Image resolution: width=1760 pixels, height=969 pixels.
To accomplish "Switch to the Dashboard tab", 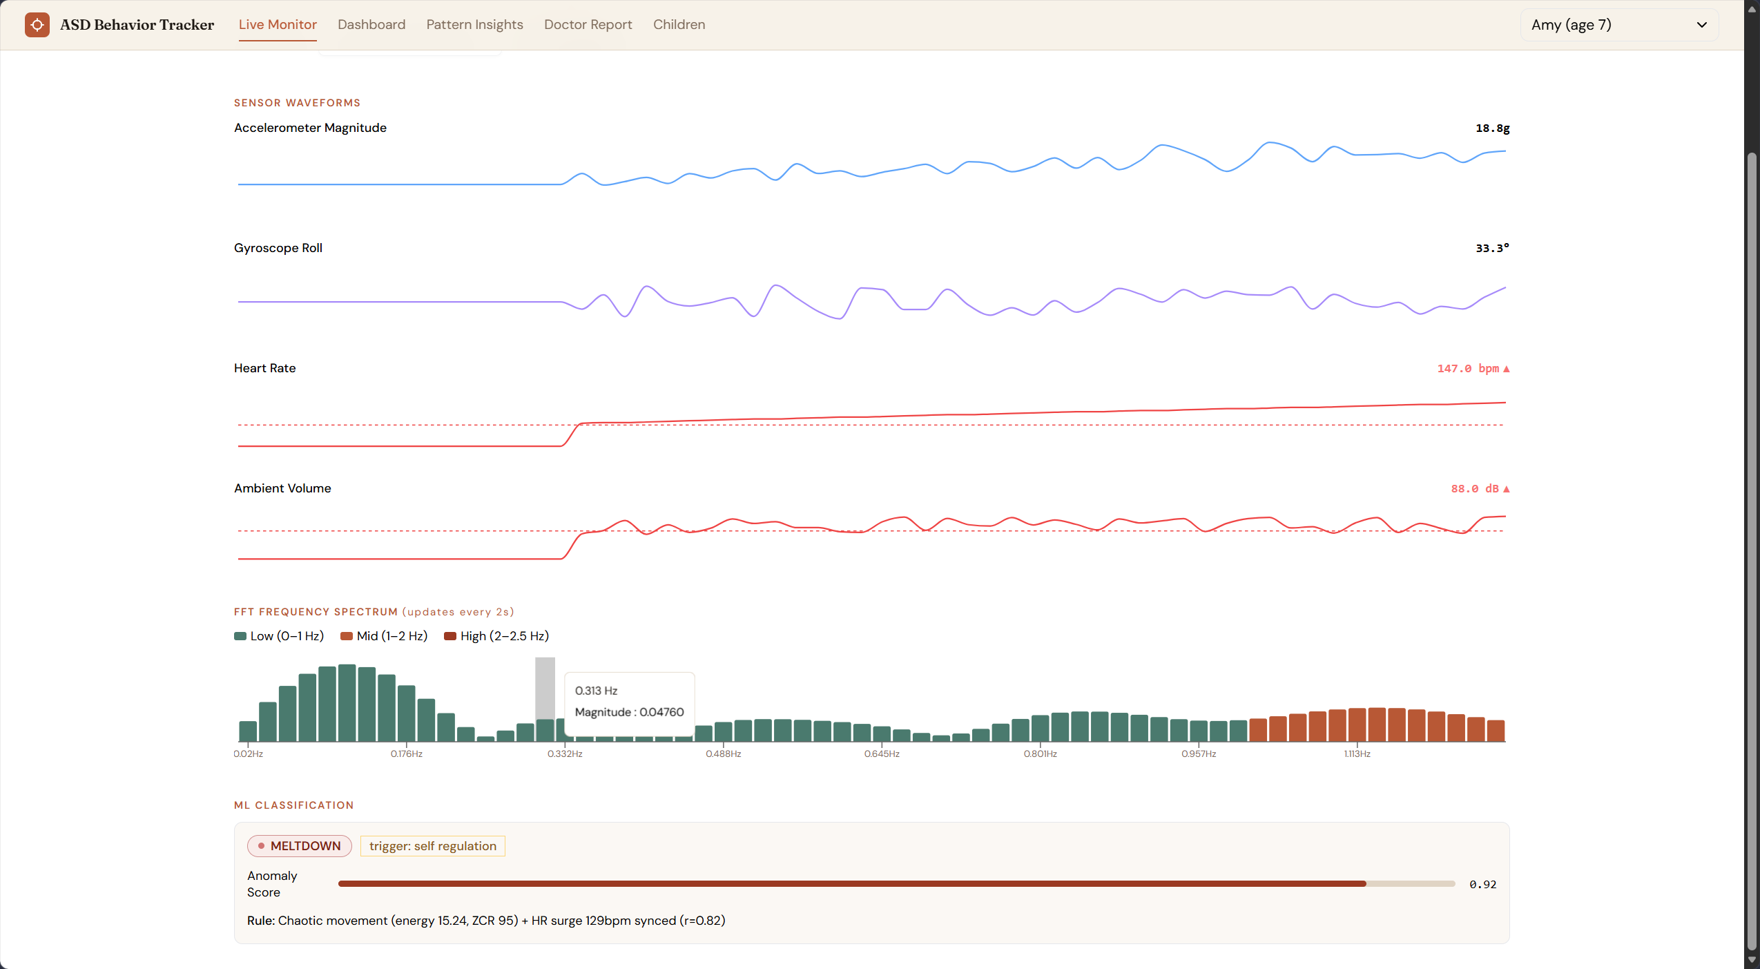I will click(x=371, y=25).
